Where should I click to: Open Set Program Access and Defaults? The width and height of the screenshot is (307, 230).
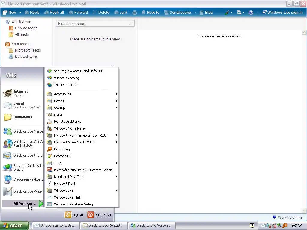click(82, 71)
